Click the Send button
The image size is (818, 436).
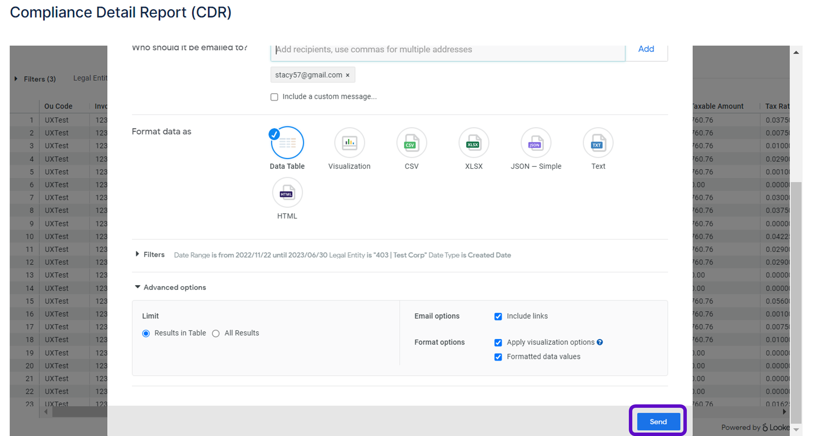coord(658,422)
